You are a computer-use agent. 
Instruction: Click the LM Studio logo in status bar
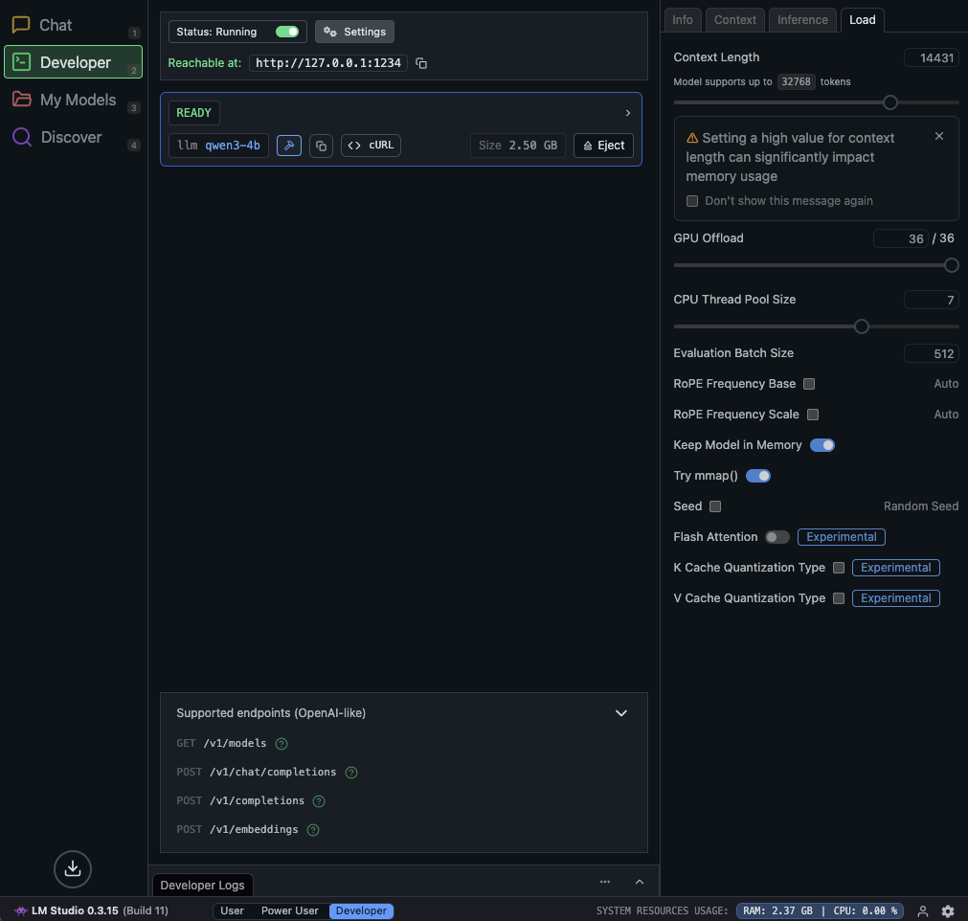[x=20, y=910]
